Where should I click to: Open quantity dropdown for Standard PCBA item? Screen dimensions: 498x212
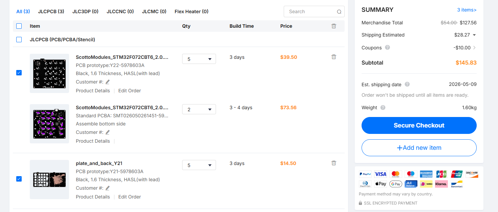tap(199, 109)
